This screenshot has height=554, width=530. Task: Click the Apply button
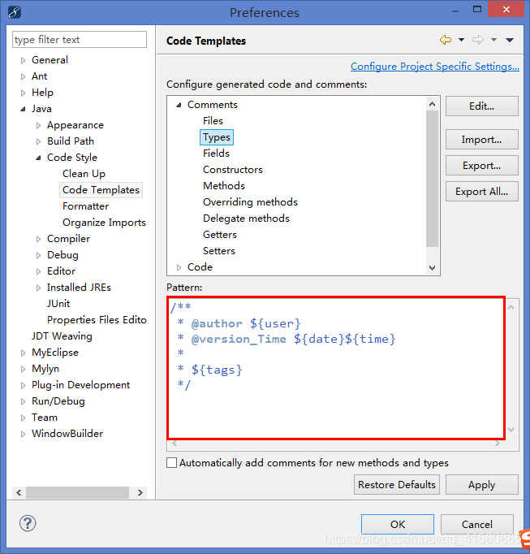(x=481, y=485)
